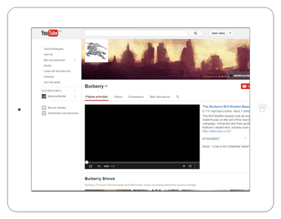281x219 pixels.
Task: Click the Burberry channel name
Action: [x=94, y=86]
